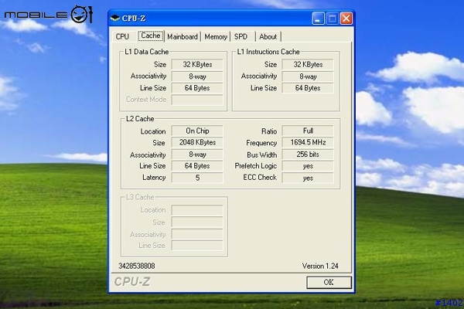Click L2 Location 'On Chip' field
The image size is (464, 309).
[x=197, y=131]
